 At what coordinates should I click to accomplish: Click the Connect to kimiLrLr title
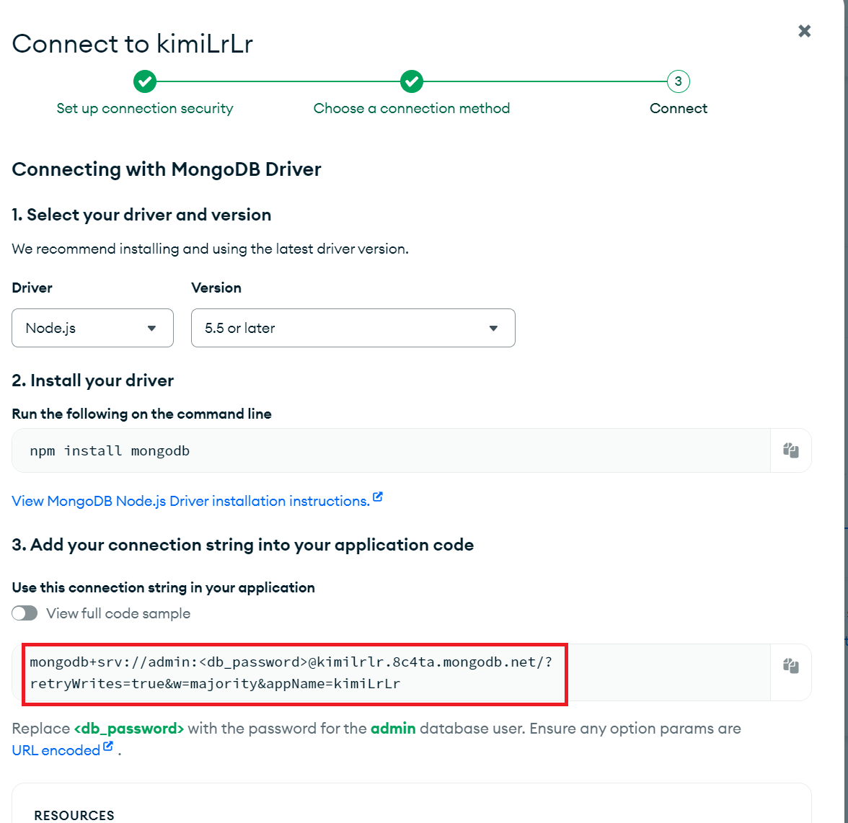[133, 44]
